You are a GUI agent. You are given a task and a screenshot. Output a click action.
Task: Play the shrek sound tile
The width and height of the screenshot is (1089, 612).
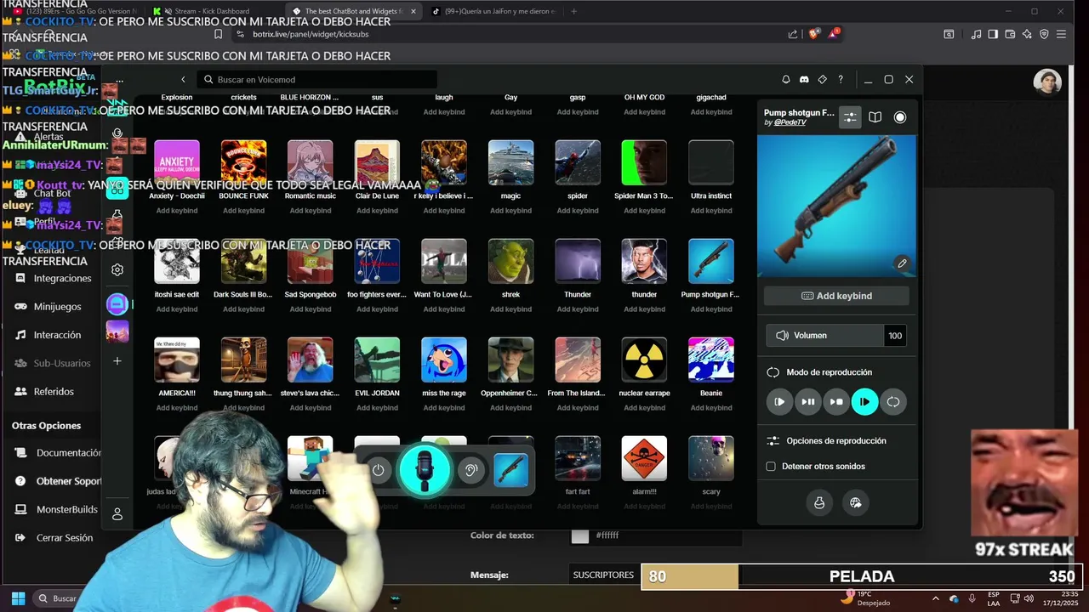(510, 261)
